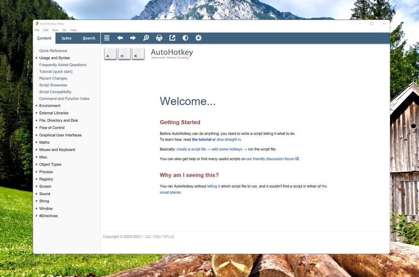Click the table of contents list icon
The height and width of the screenshot is (277, 419).
107,38
